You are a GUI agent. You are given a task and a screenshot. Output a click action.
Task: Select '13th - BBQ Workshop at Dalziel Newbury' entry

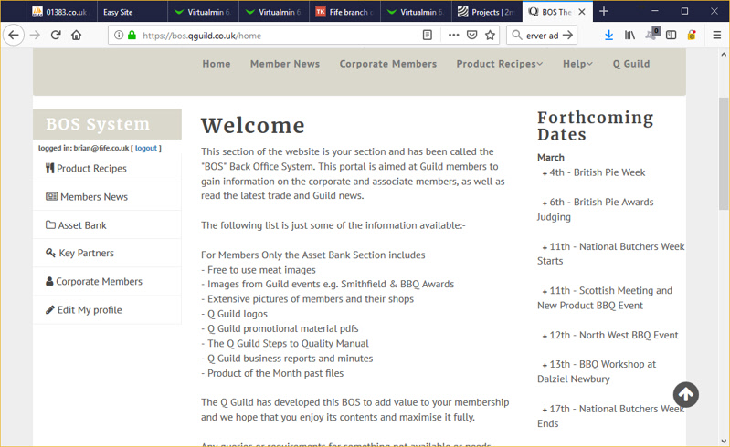pos(597,371)
